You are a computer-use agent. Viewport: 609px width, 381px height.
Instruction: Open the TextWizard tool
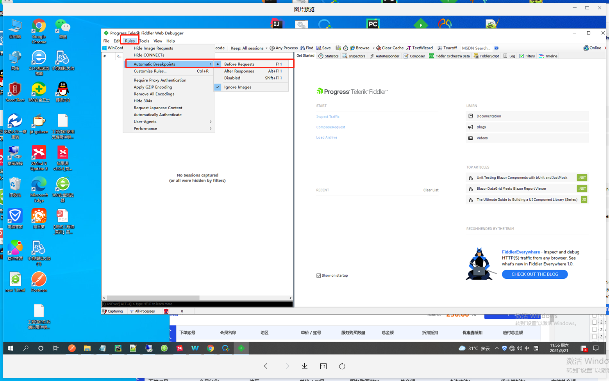pyautogui.click(x=420, y=48)
